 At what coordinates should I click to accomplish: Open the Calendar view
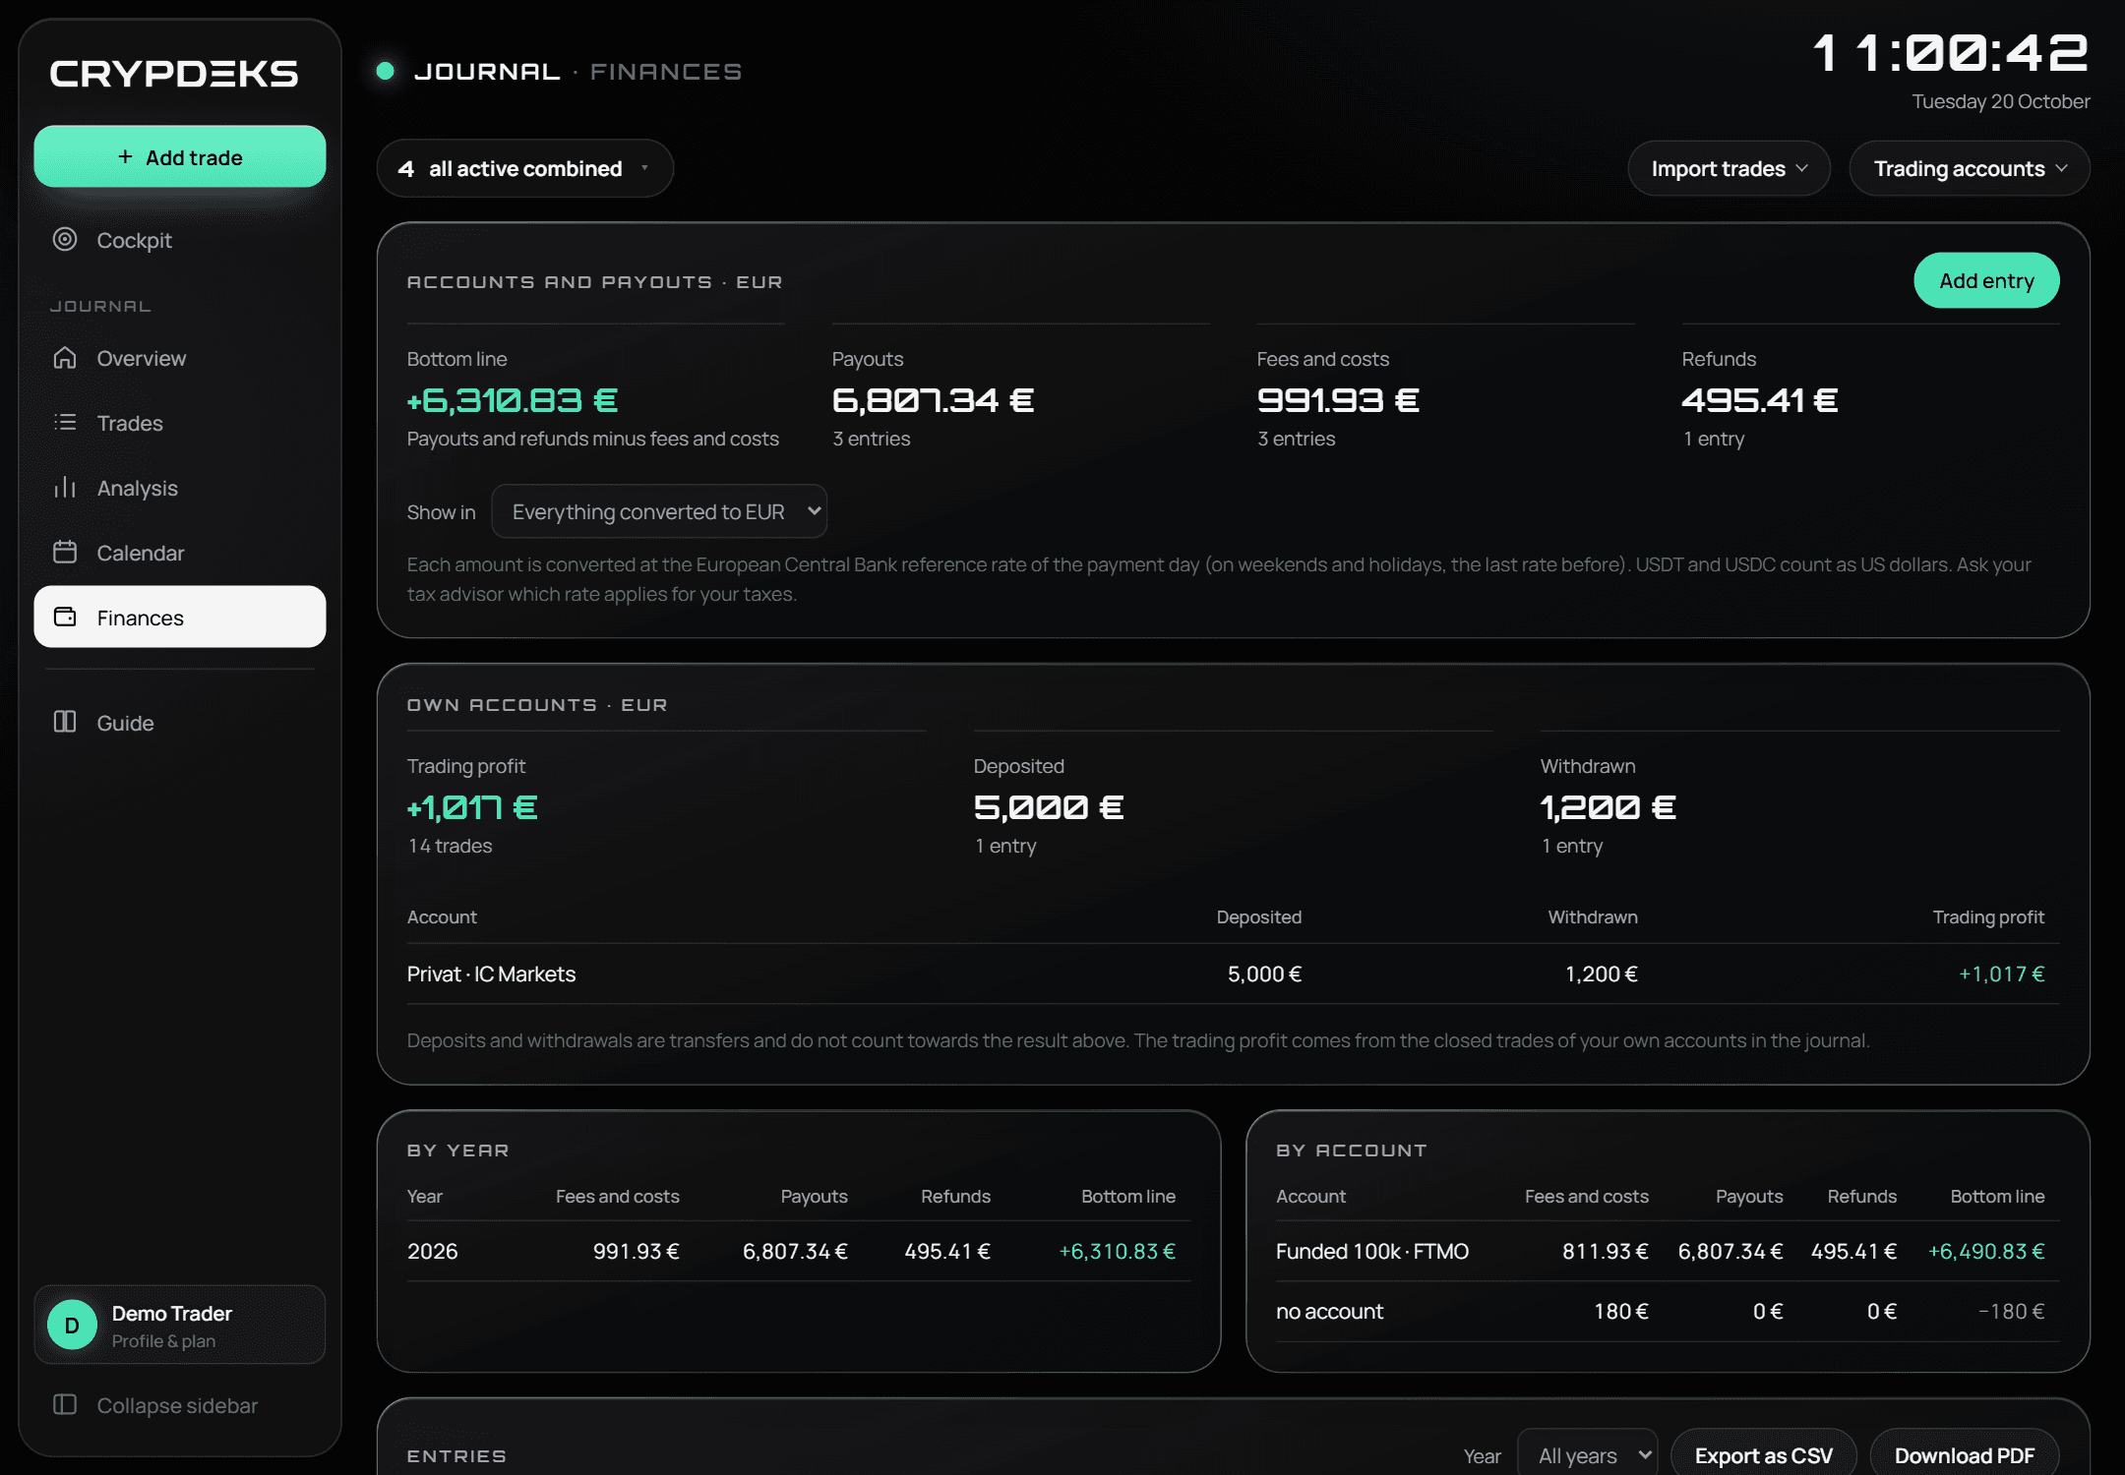point(180,553)
